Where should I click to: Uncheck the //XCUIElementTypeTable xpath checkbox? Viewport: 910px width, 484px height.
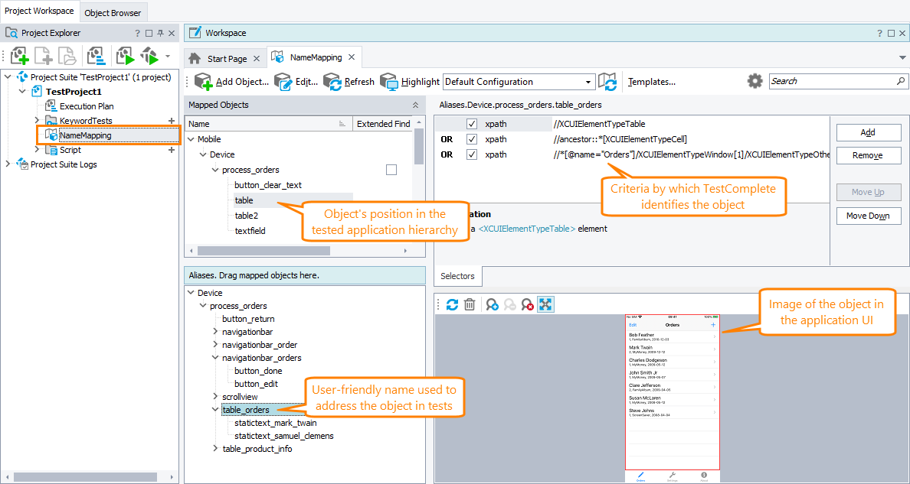pyautogui.click(x=472, y=124)
